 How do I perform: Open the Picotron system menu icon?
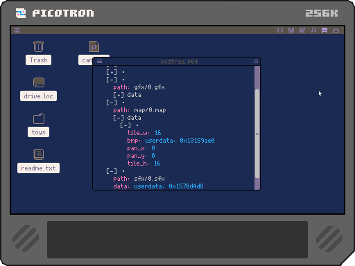point(17,30)
